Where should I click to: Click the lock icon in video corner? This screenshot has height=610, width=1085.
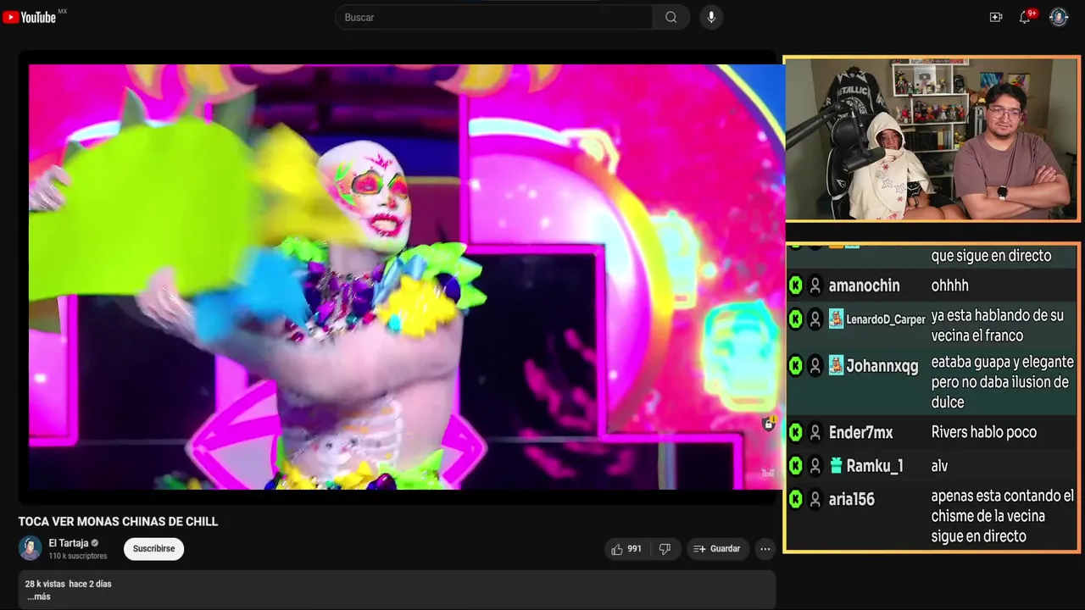[768, 424]
